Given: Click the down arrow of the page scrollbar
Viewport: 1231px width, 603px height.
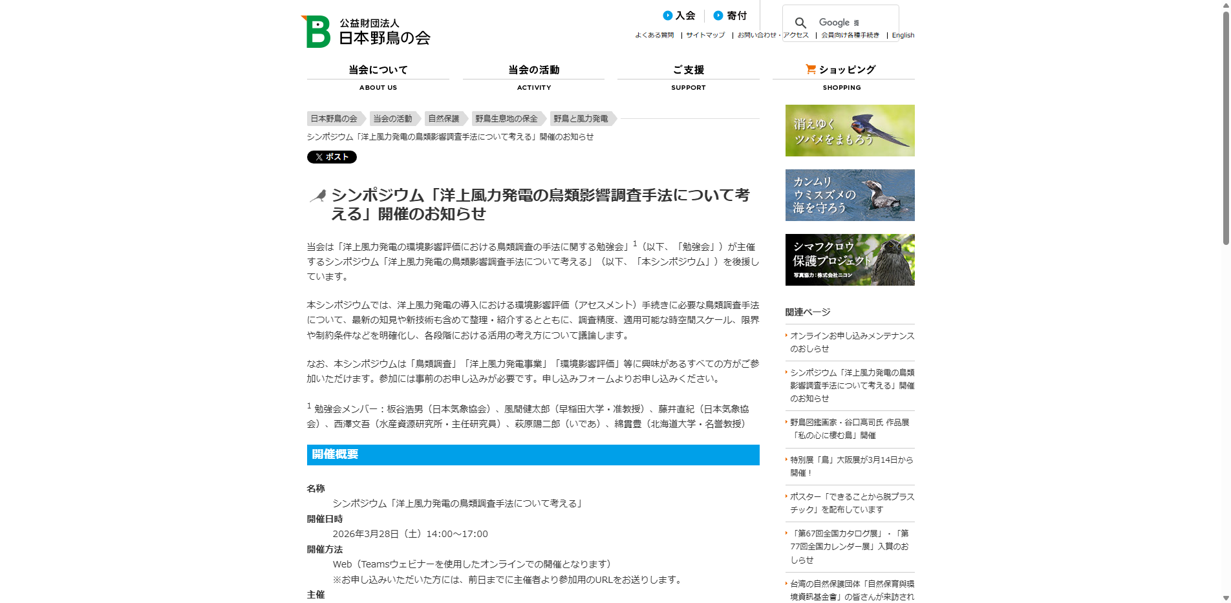Looking at the screenshot, I should (x=1225, y=598).
